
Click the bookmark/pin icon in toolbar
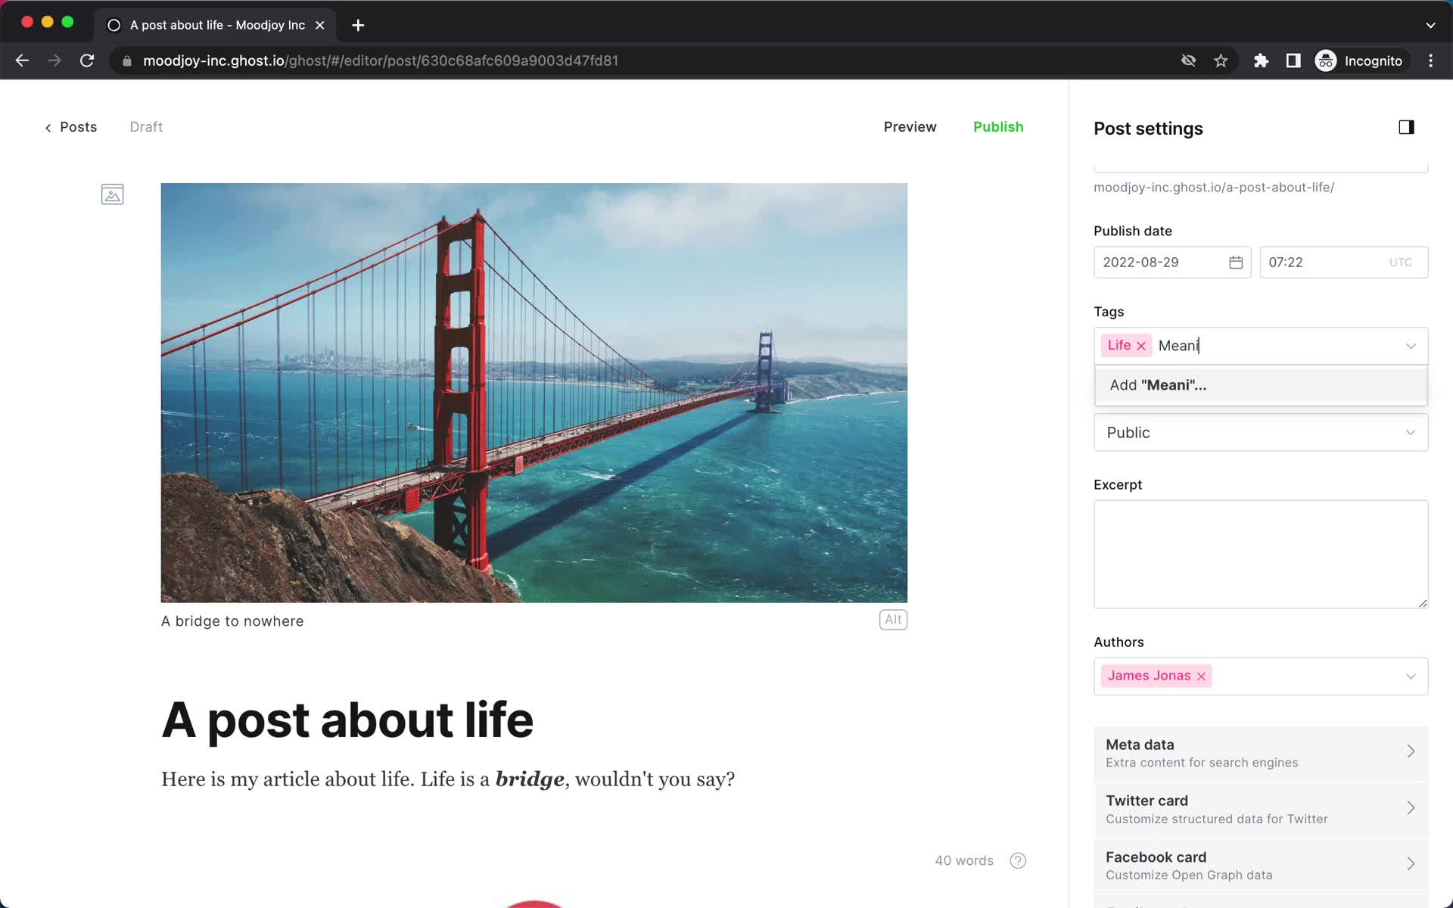tap(1221, 60)
